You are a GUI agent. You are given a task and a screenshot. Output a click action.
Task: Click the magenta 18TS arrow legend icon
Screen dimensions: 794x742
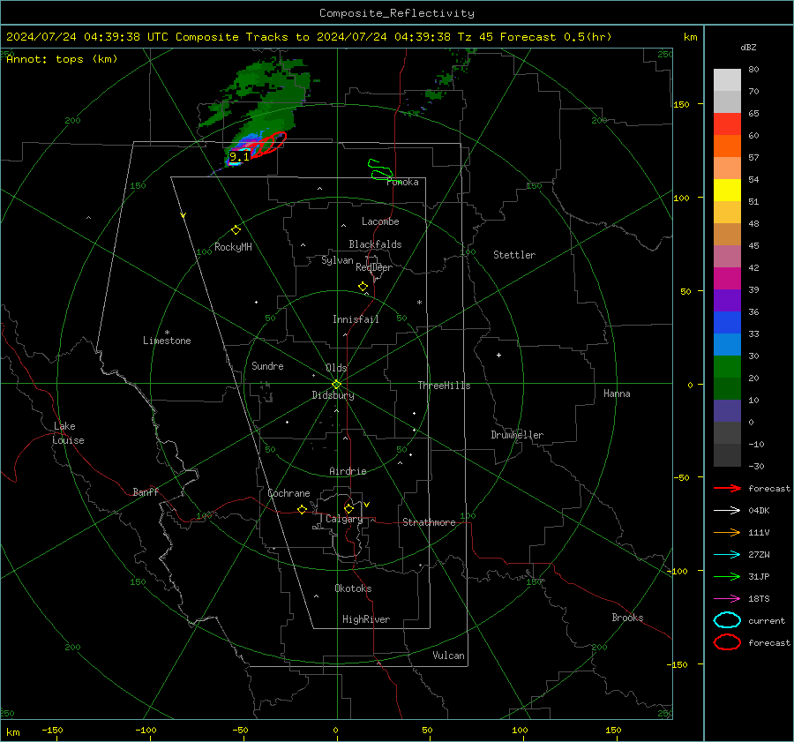(727, 599)
